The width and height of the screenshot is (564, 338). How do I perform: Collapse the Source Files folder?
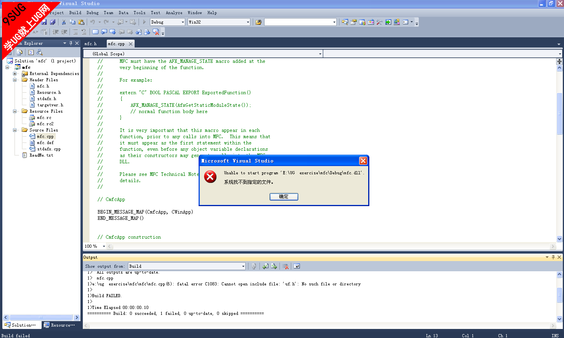point(15,130)
